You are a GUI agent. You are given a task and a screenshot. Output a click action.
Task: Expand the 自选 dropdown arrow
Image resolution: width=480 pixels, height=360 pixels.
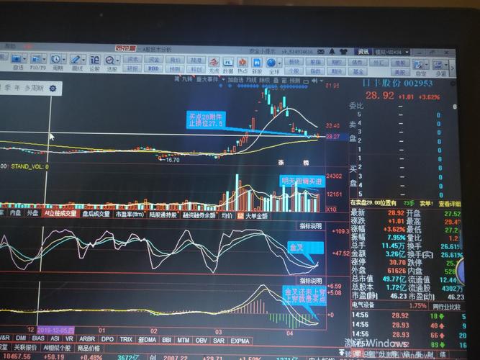[24, 59]
